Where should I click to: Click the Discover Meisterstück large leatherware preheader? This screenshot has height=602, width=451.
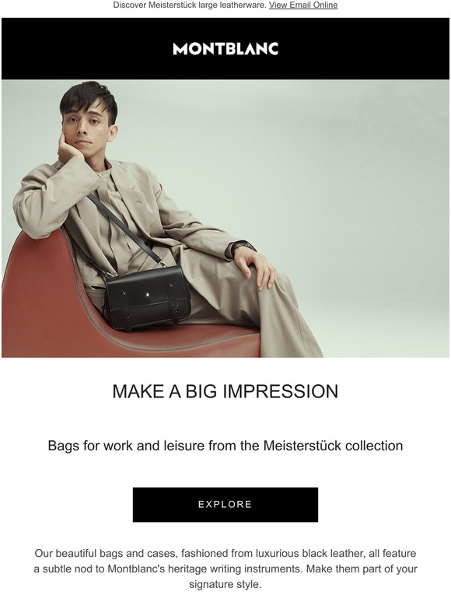pyautogui.click(x=190, y=5)
